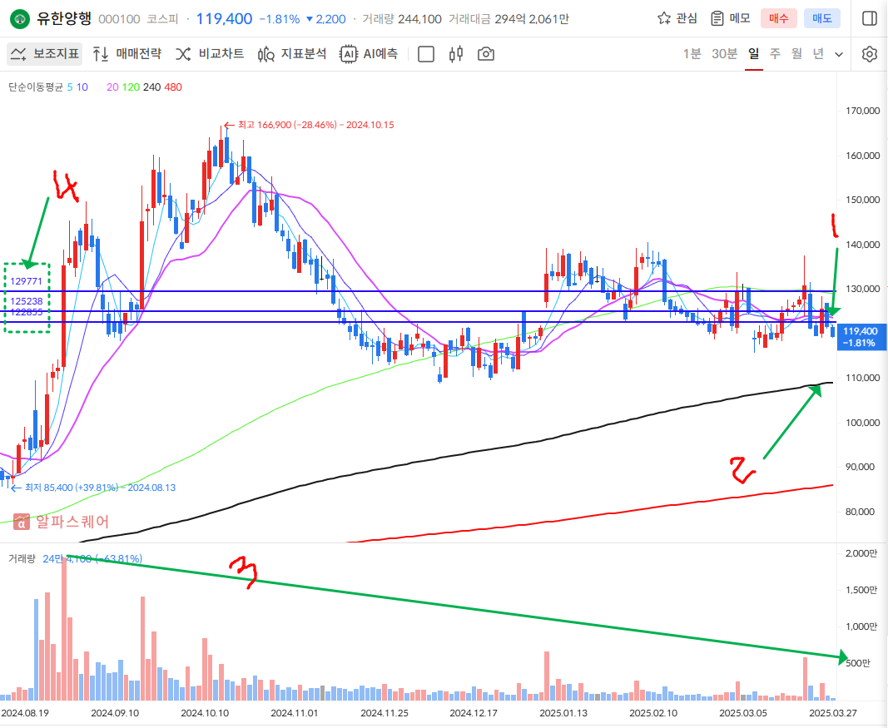888x728 pixels.
Task: Open chart settings gear icon
Action: point(870,54)
